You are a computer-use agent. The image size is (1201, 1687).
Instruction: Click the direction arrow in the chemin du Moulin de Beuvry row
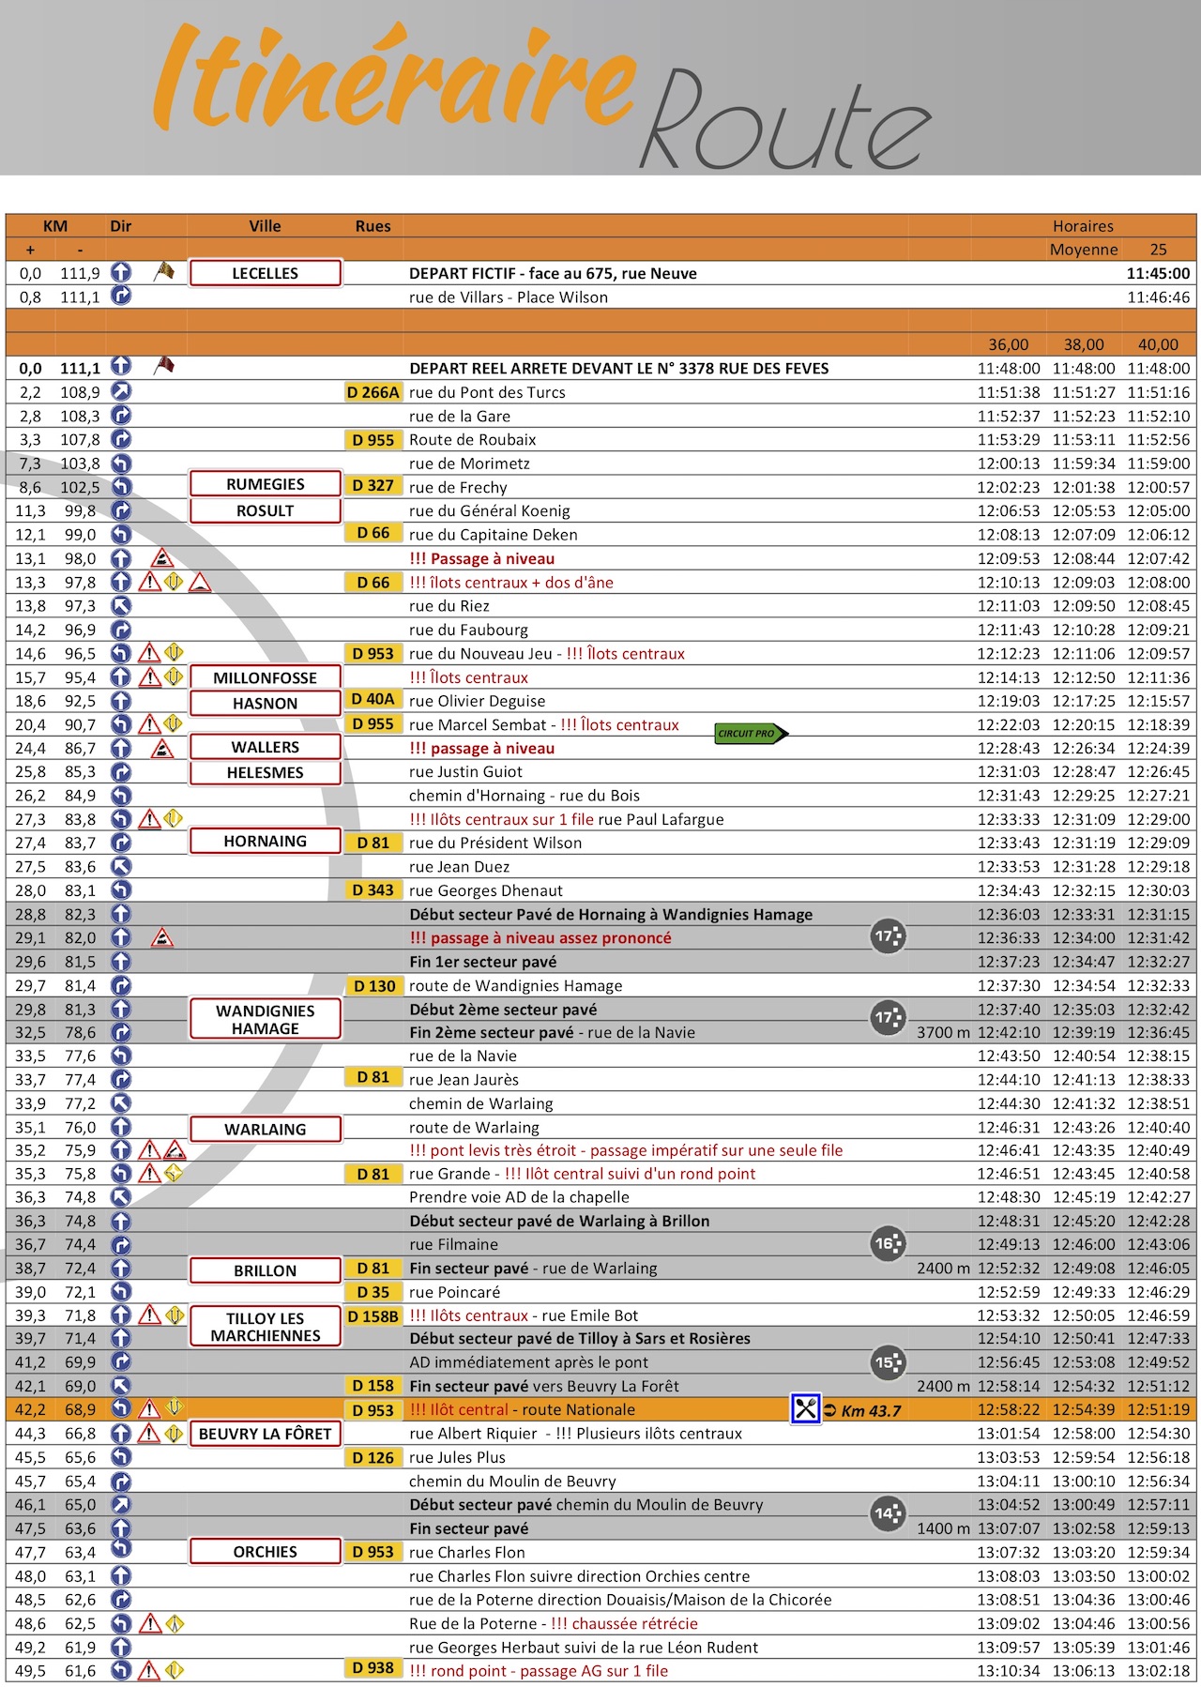point(121,1482)
